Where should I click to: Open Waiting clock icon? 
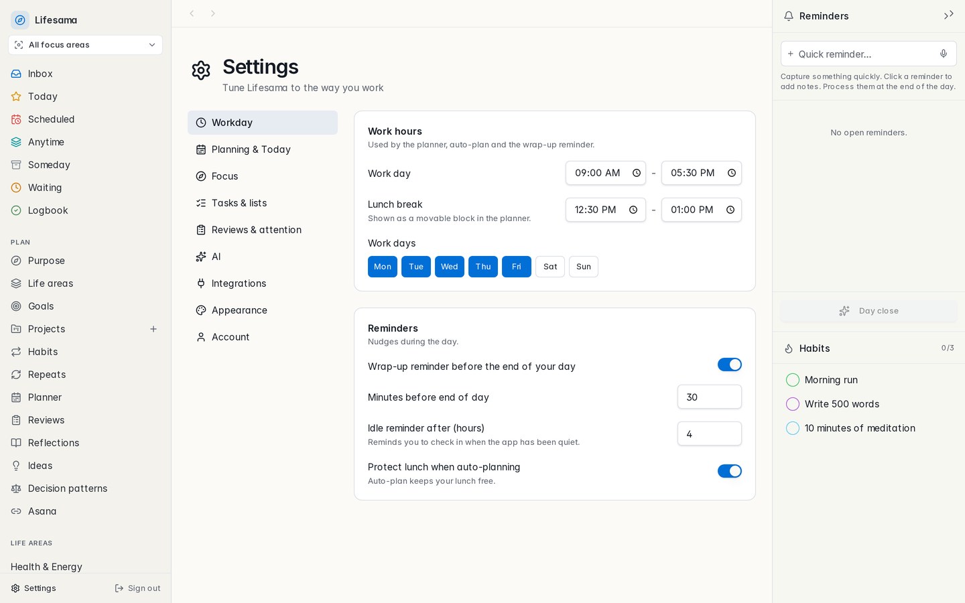(x=16, y=188)
